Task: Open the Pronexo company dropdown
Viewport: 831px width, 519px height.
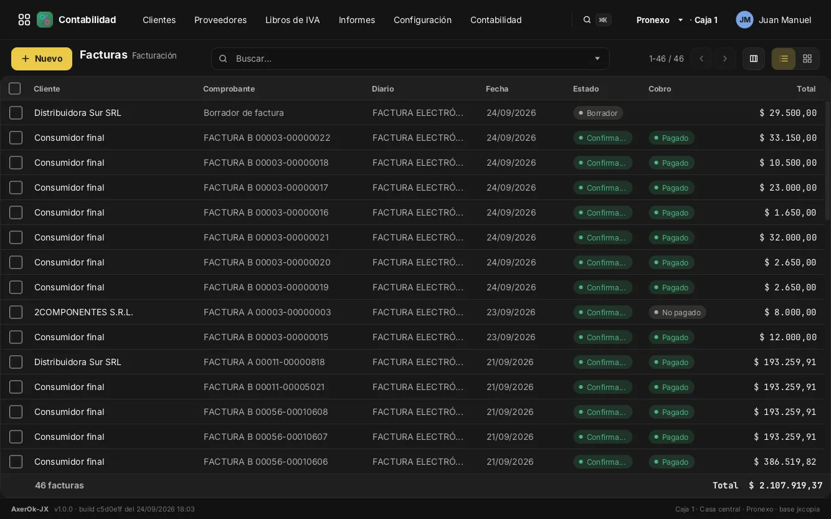Action: 660,20
